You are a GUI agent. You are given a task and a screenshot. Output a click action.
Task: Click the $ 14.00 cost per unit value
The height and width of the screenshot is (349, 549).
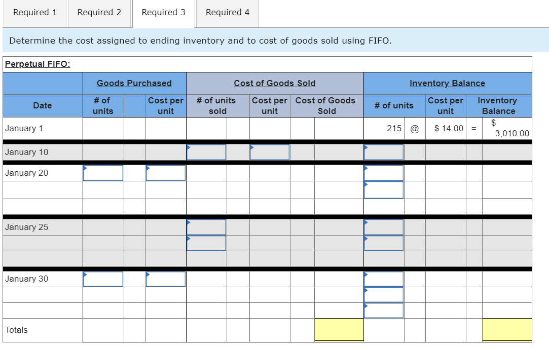449,128
